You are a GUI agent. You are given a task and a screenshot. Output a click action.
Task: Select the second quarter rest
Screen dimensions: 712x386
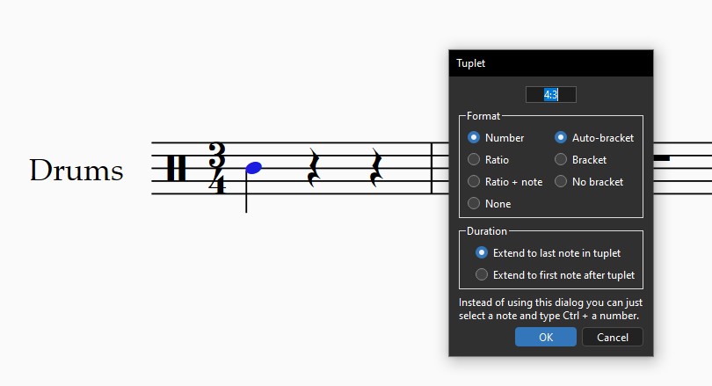[376, 167]
